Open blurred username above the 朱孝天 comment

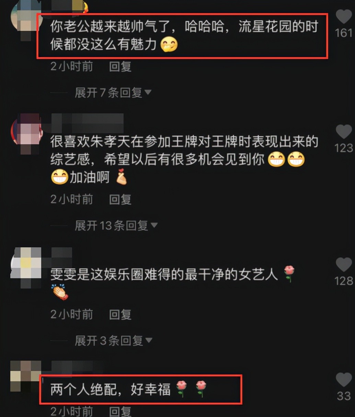87,123
